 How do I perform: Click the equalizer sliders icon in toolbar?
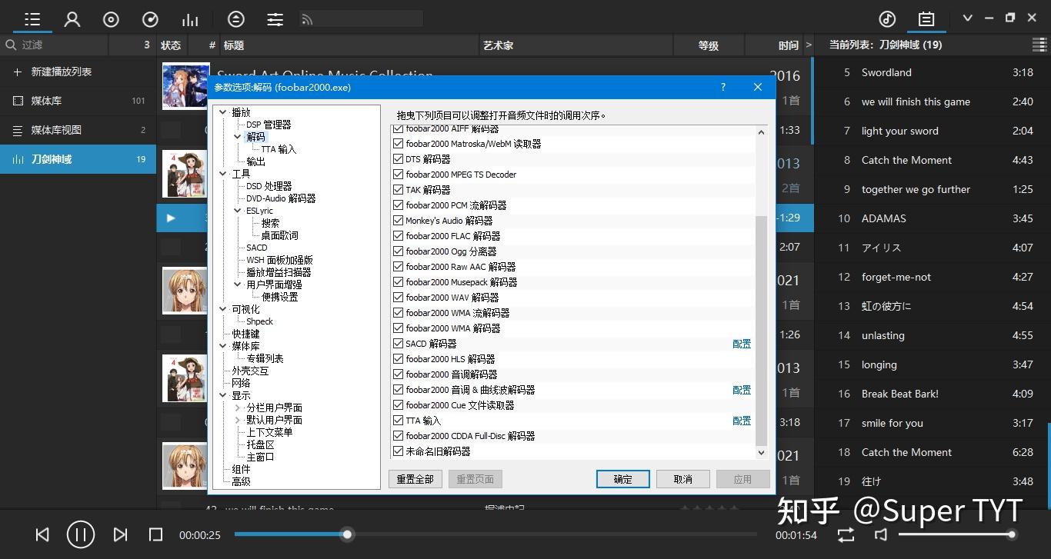tap(275, 18)
